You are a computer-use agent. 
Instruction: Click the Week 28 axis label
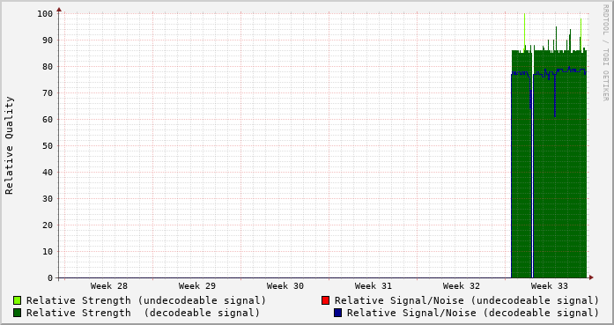click(x=109, y=286)
